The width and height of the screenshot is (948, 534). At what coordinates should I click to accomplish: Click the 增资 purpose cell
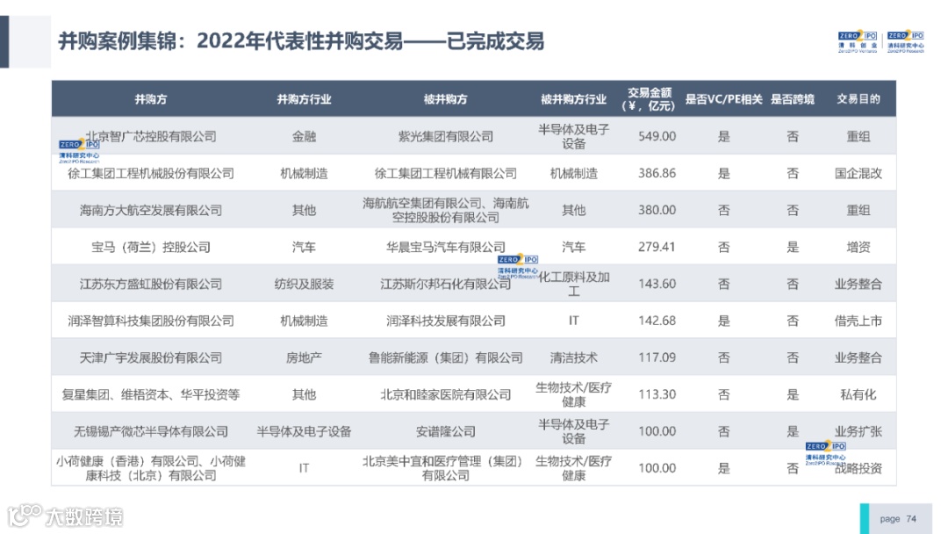858,247
